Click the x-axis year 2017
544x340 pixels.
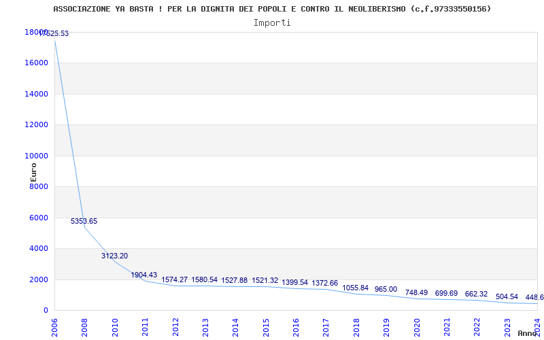[x=326, y=327]
